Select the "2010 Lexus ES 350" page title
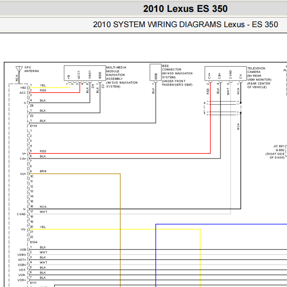The height and width of the screenshot is (287, 287). point(185,9)
